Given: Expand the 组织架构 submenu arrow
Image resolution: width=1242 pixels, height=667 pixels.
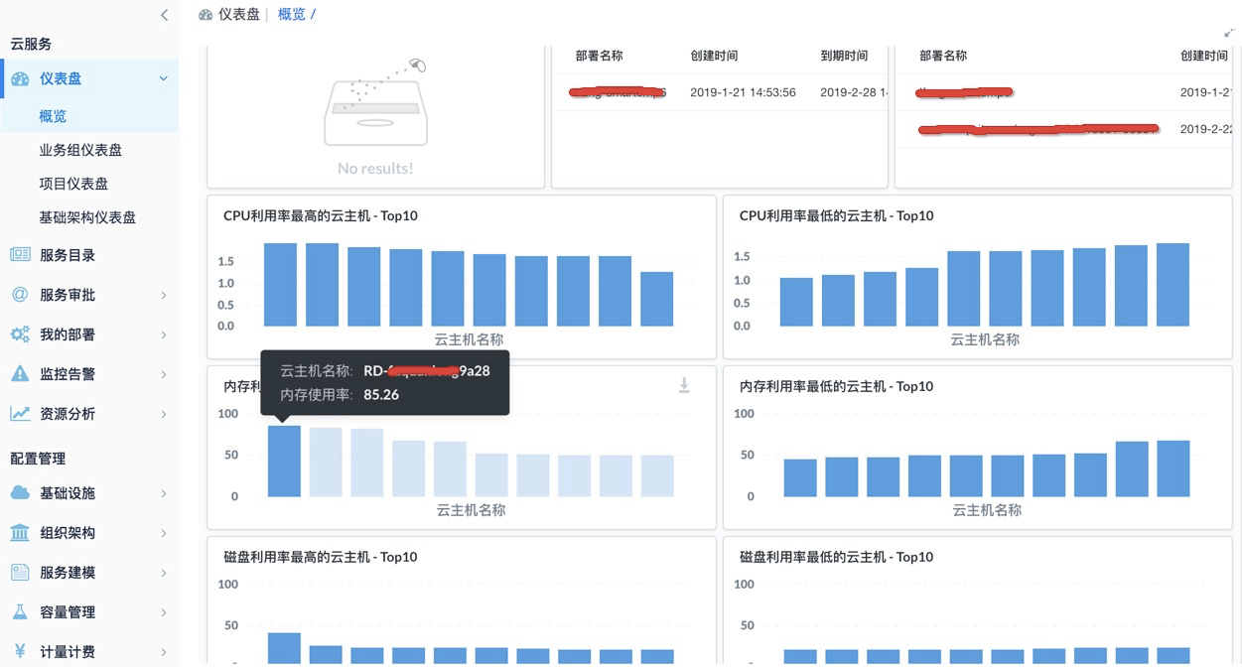Looking at the screenshot, I should coord(164,533).
